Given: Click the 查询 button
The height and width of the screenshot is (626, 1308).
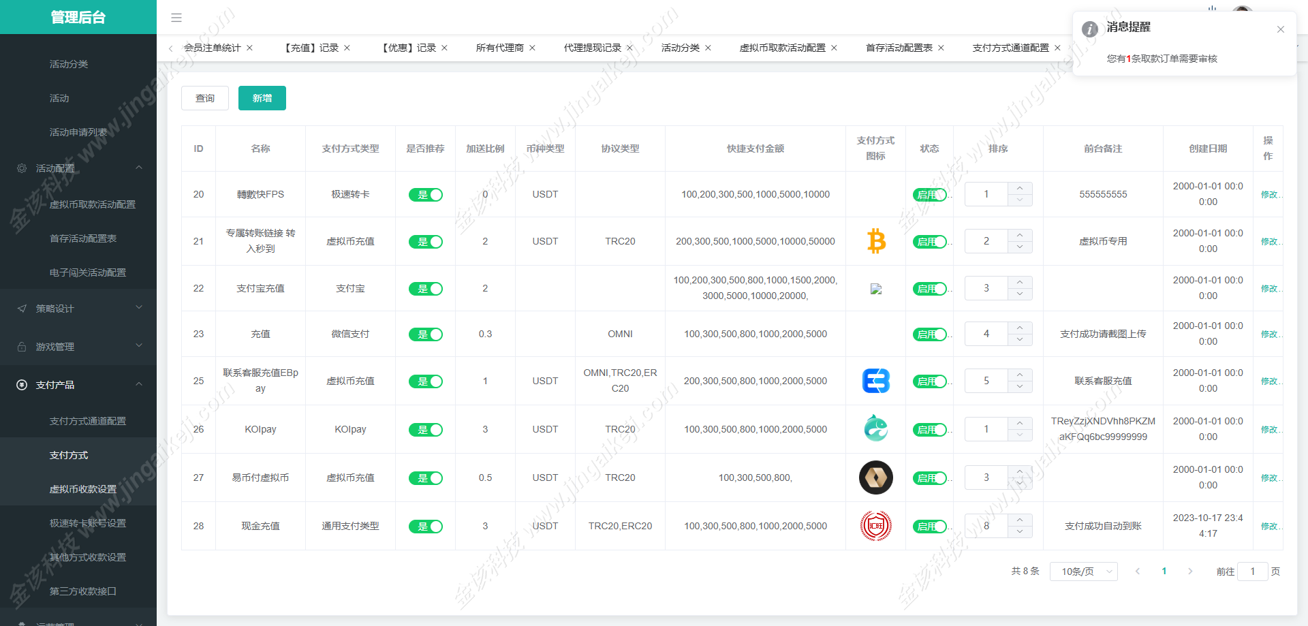Looking at the screenshot, I should tap(205, 98).
